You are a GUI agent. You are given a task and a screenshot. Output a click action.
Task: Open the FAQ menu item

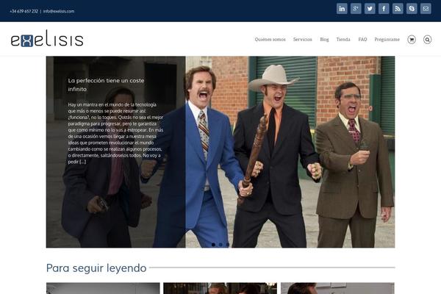pos(362,40)
